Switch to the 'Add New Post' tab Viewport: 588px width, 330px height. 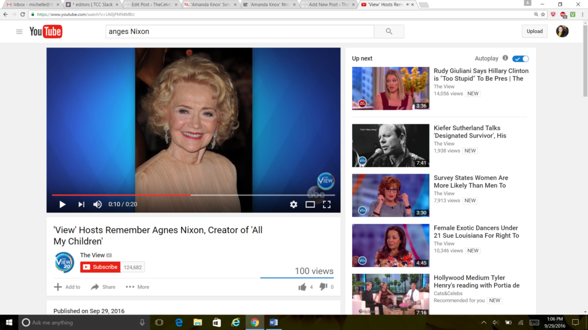coord(327,5)
